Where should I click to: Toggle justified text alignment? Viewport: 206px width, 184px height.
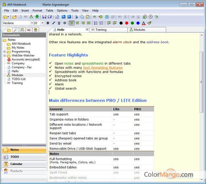pos(89,23)
